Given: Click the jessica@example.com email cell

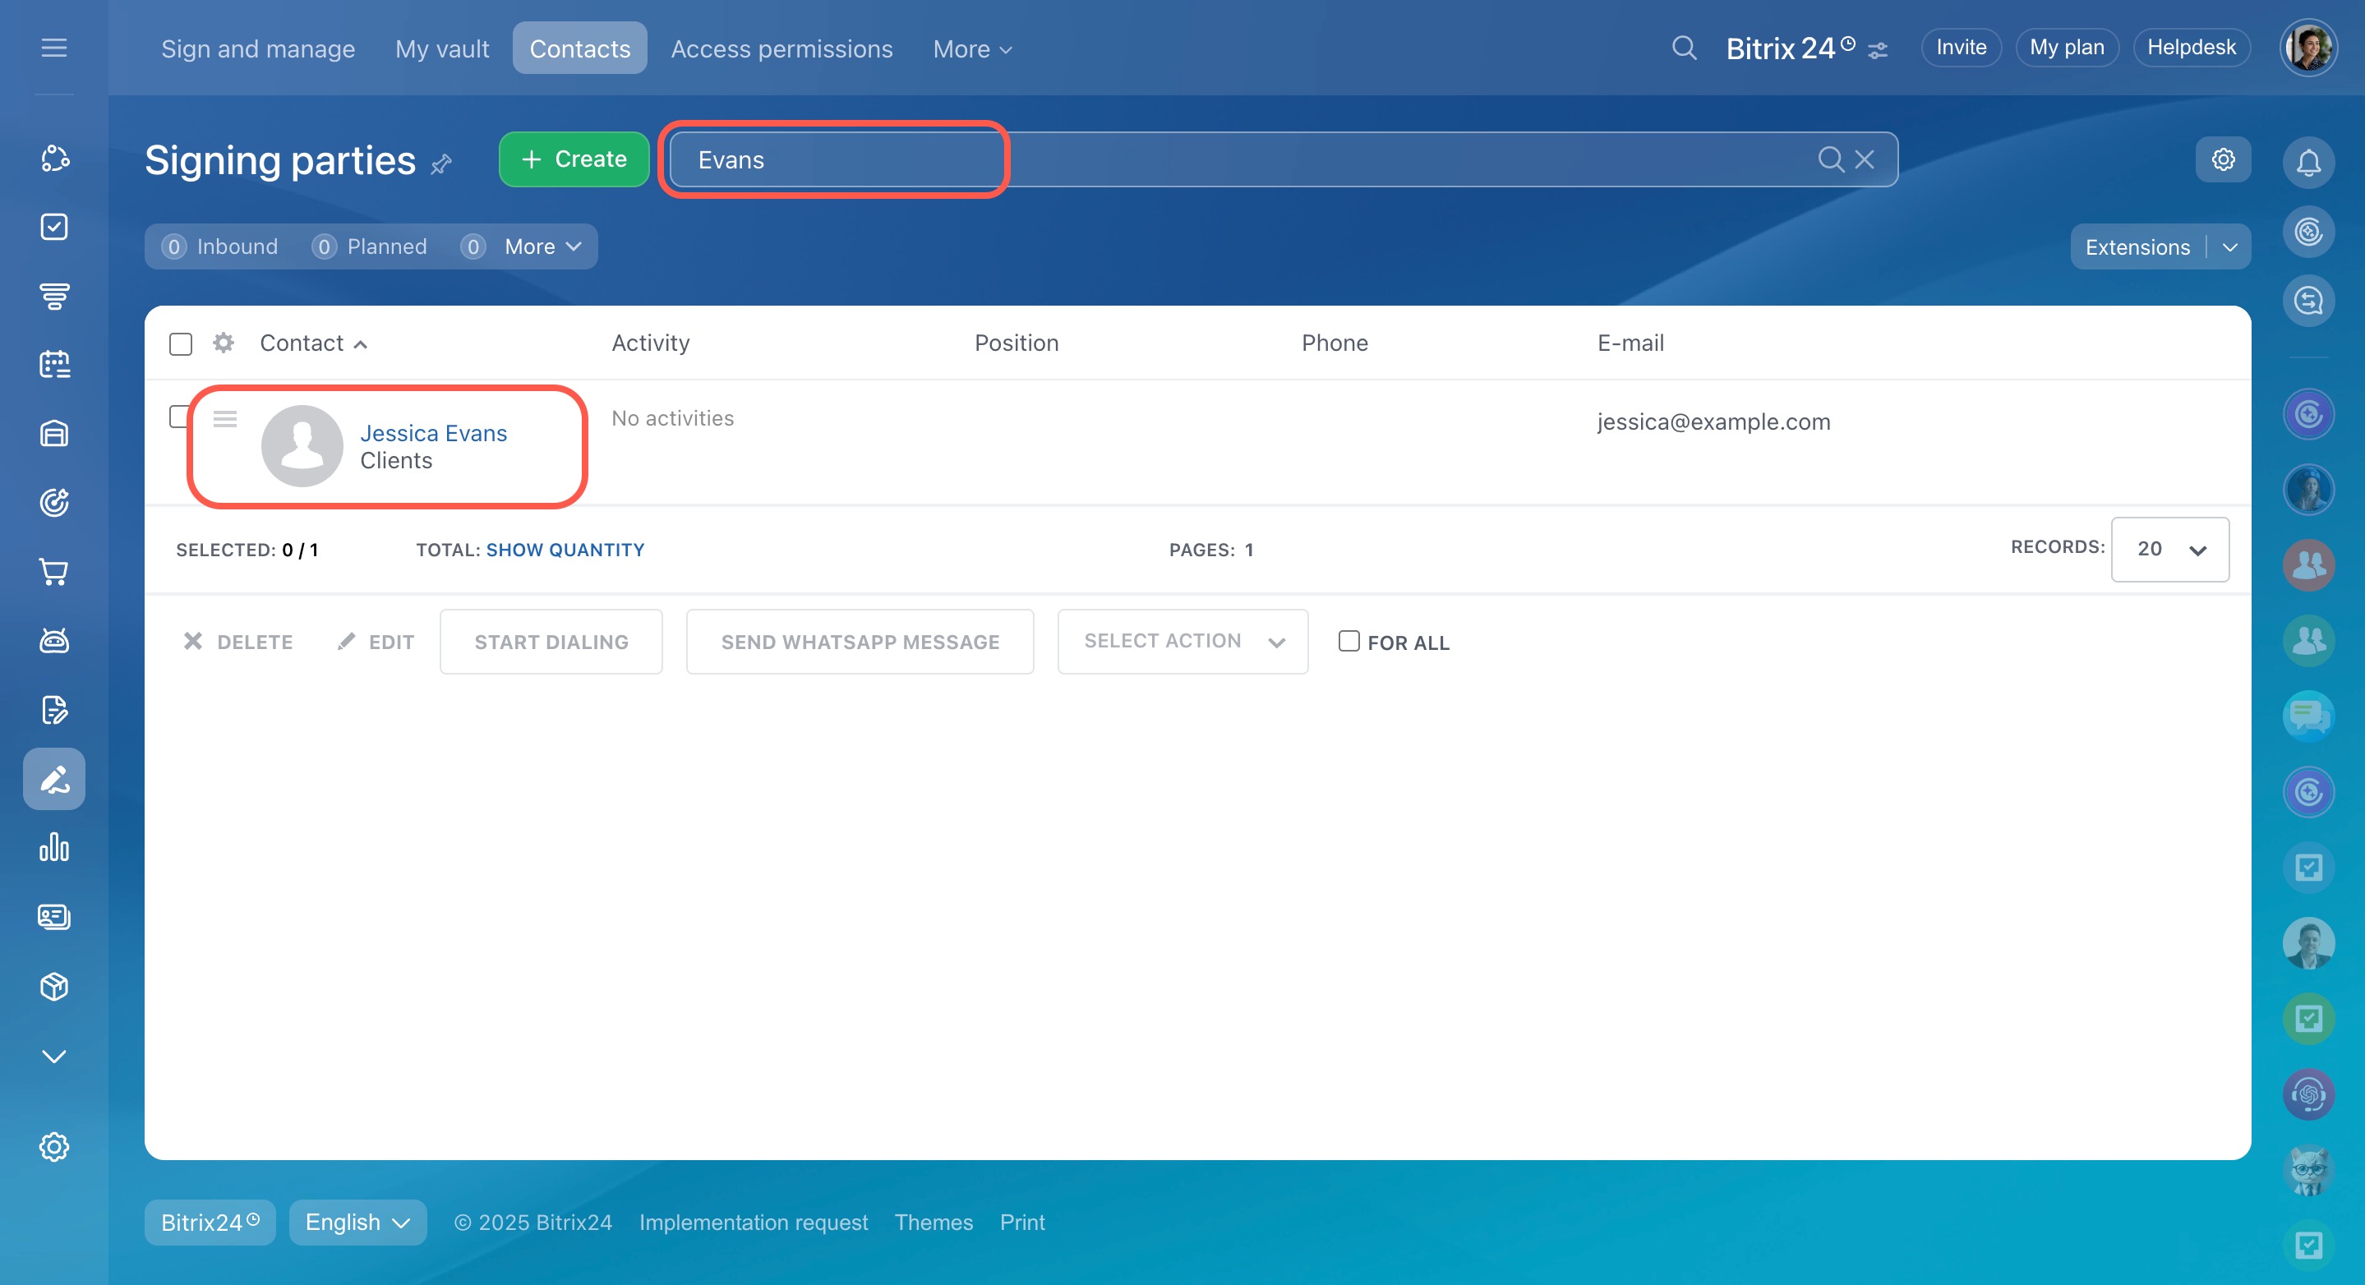Looking at the screenshot, I should click(x=1713, y=421).
